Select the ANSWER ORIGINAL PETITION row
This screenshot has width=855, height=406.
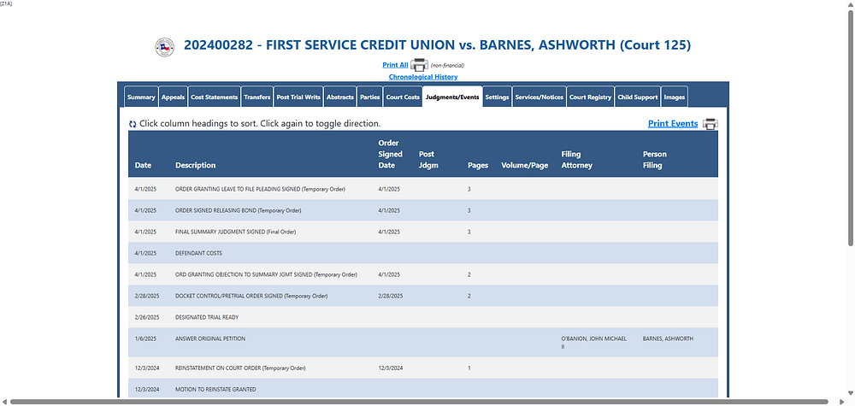(x=423, y=342)
